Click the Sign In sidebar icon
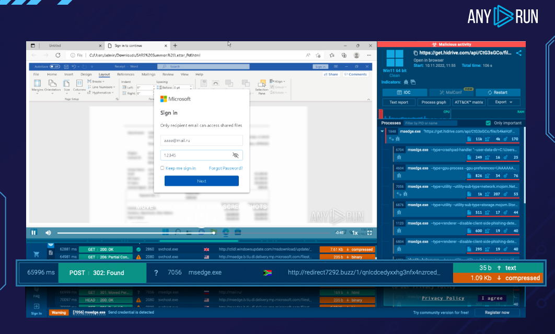The image size is (555, 334). pos(37,308)
